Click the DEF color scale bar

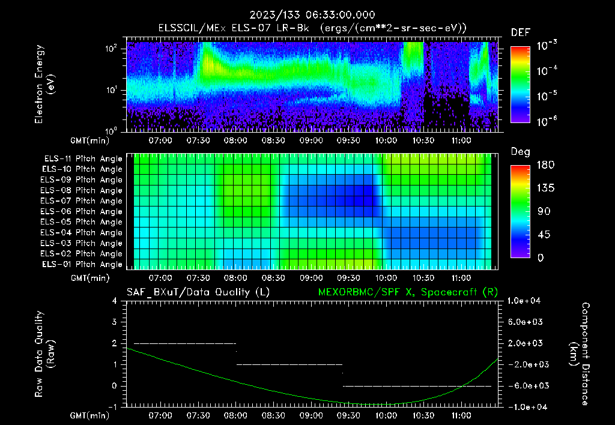520,84
